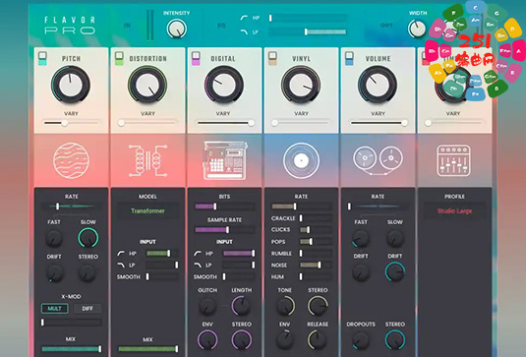Select MULT mode under X-MOD
This screenshot has width=526, height=357.
click(55, 309)
